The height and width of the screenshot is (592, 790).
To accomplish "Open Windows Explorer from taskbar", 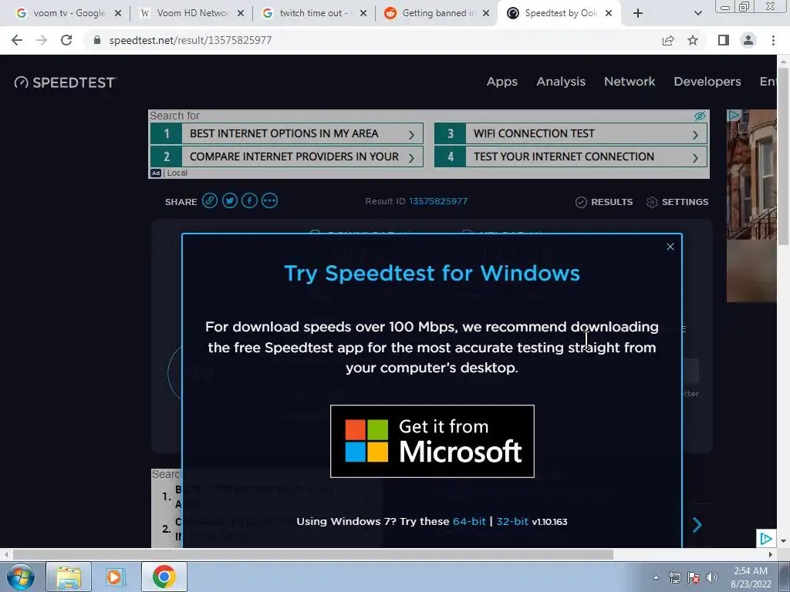I will (69, 577).
